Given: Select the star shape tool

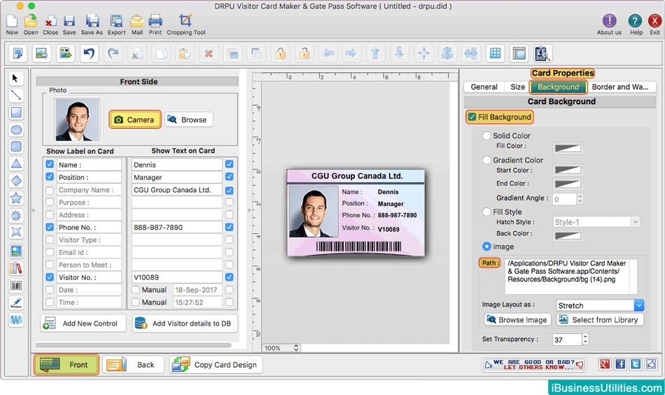Looking at the screenshot, I should pos(15,198).
